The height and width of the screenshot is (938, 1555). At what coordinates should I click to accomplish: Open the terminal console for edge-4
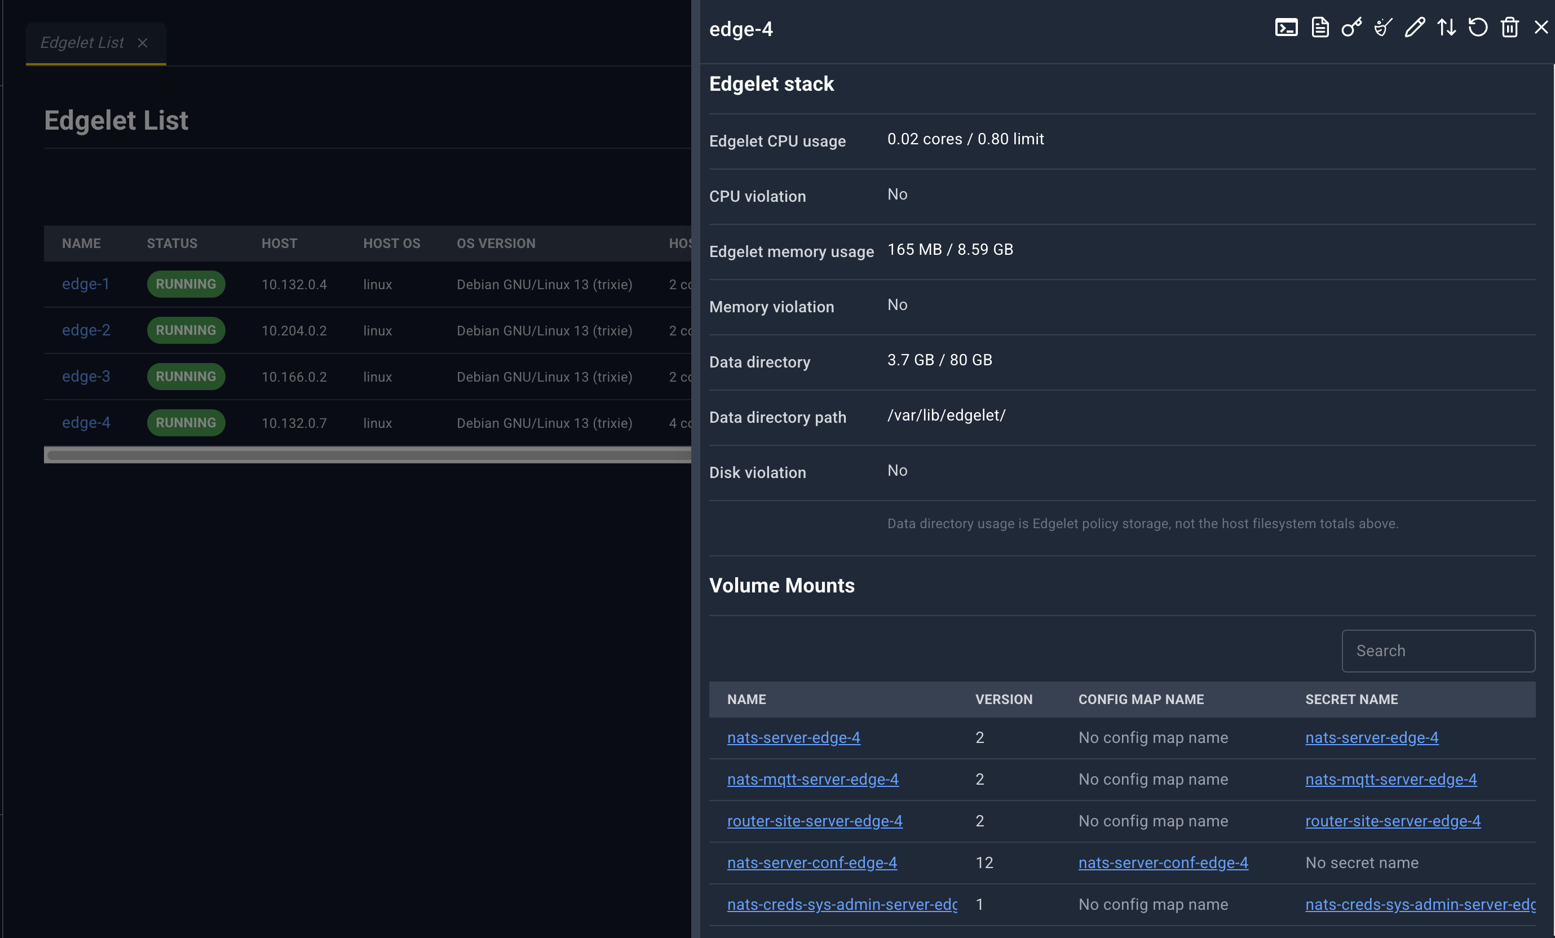pyautogui.click(x=1285, y=28)
